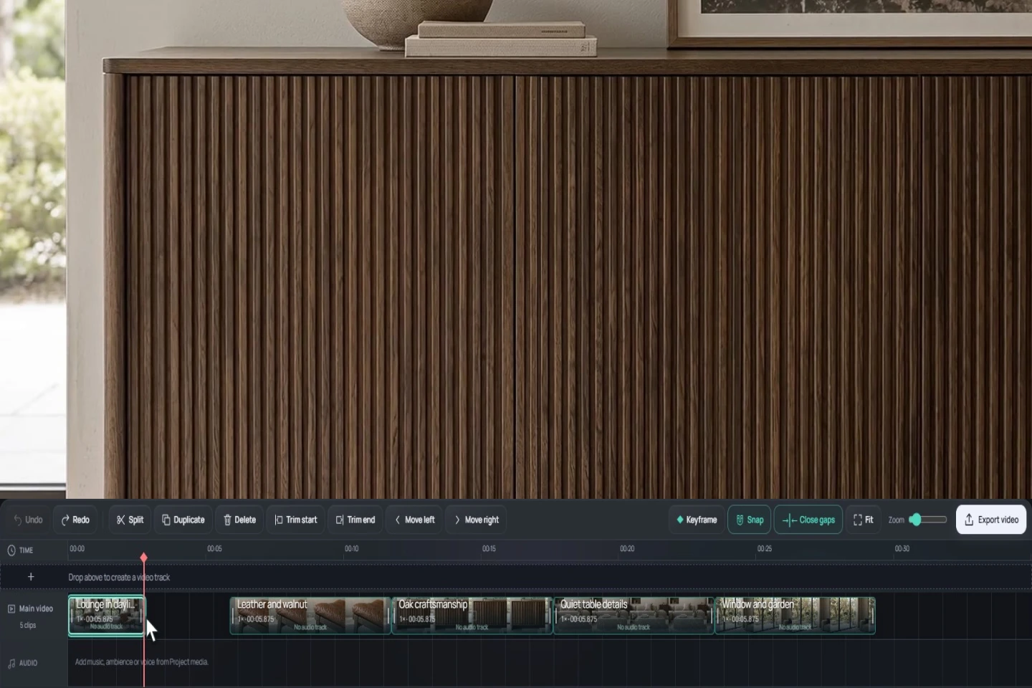Click the AUDIO track music icon
Image resolution: width=1032 pixels, height=688 pixels.
pyautogui.click(x=11, y=663)
